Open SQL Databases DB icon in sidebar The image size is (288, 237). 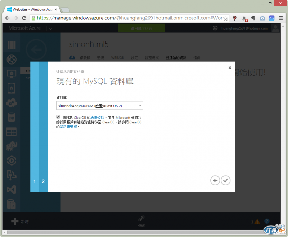(x=12, y=117)
